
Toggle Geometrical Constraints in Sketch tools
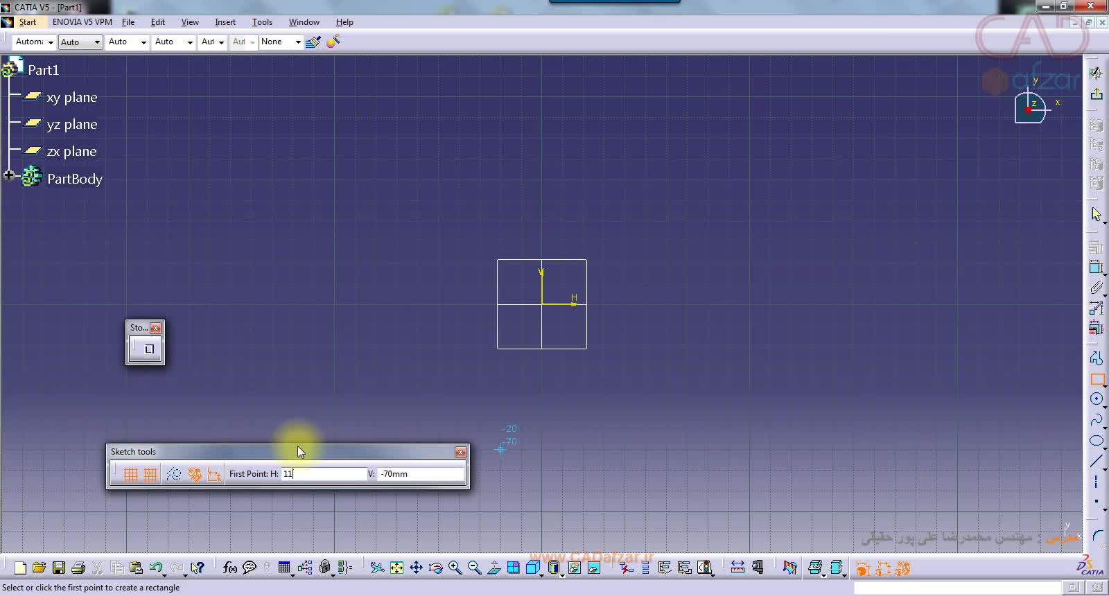(x=195, y=474)
